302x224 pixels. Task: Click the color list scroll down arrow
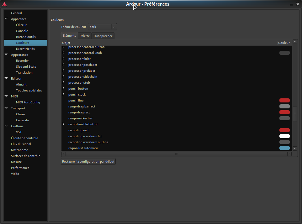(295, 148)
